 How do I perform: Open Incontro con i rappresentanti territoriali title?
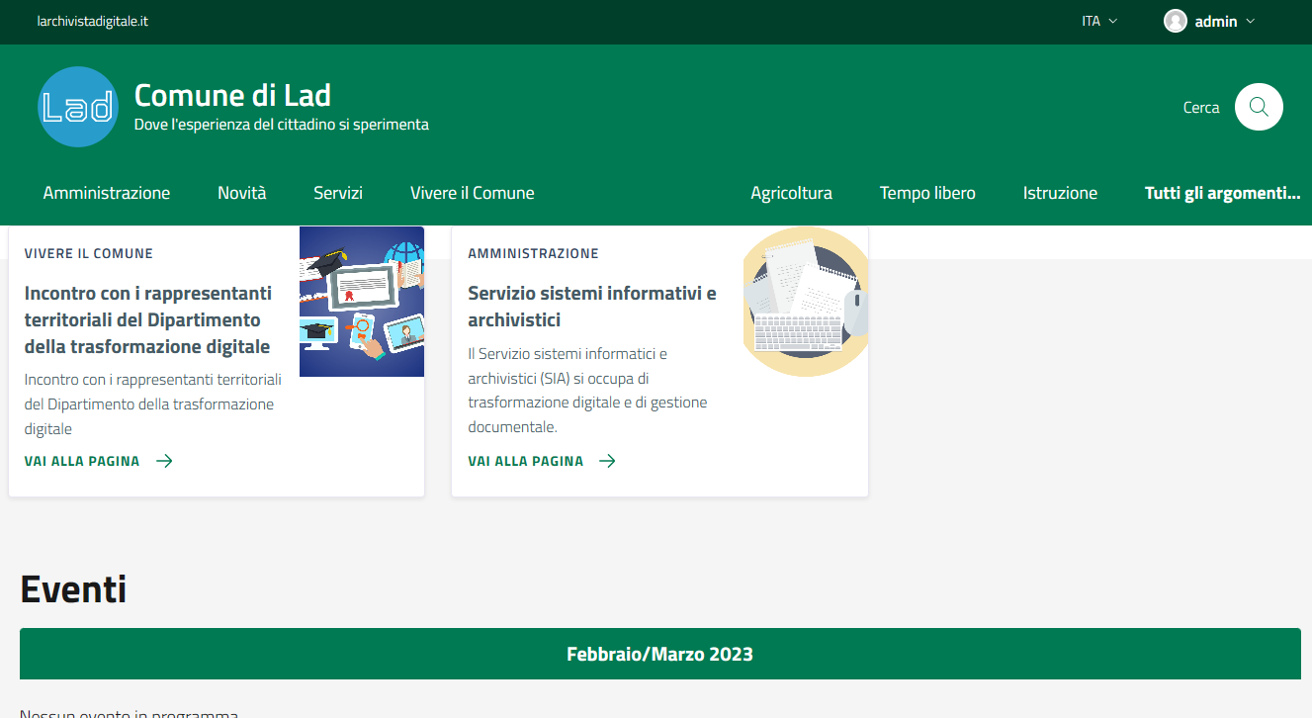(x=148, y=319)
